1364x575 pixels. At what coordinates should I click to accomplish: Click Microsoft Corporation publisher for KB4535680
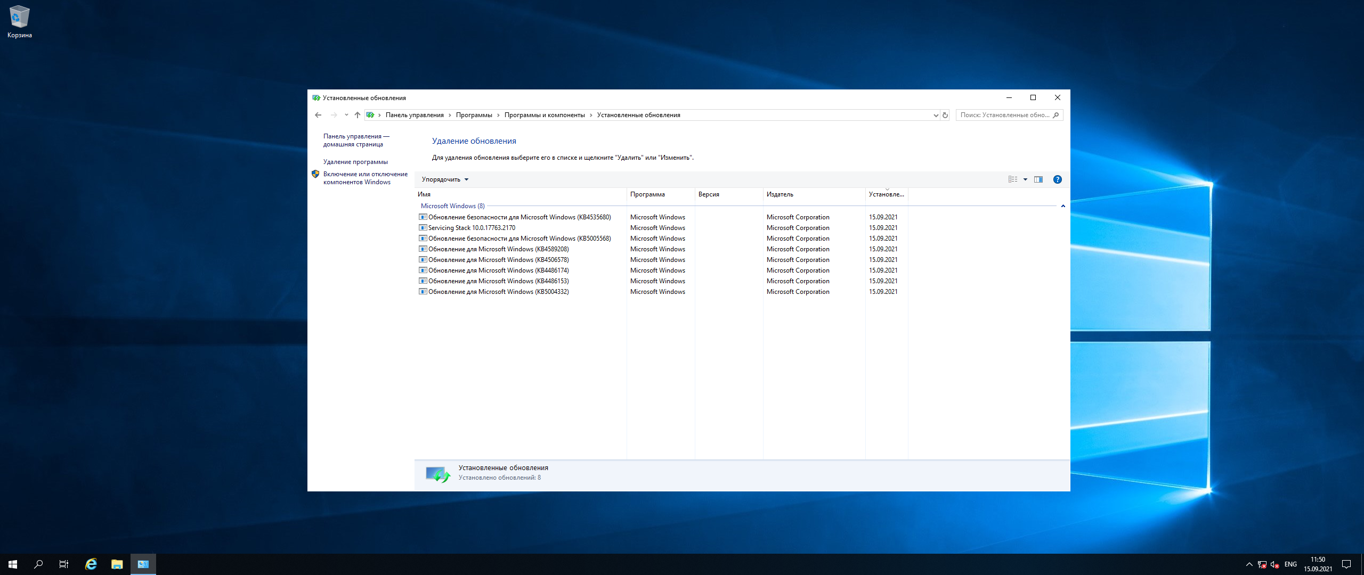(798, 217)
